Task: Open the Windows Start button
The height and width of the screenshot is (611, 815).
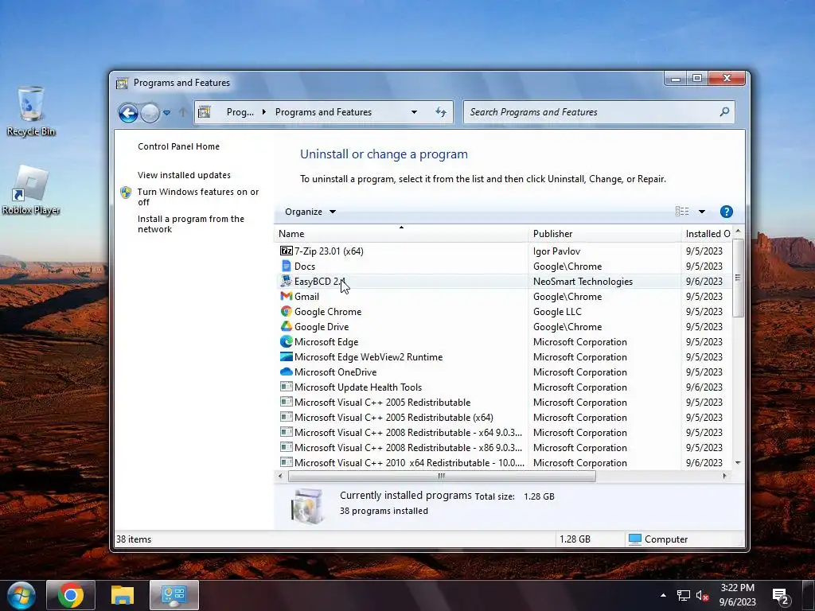Action: click(x=21, y=595)
